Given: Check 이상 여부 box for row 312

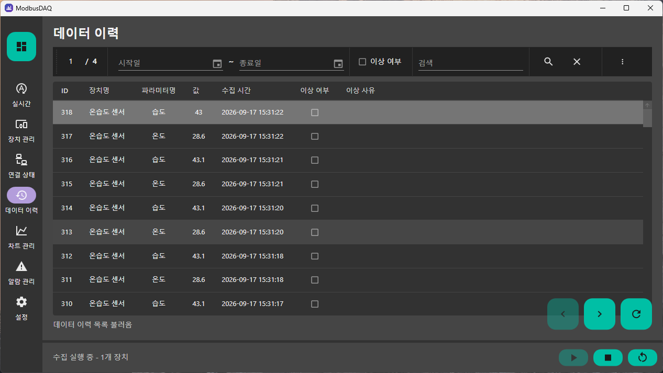Looking at the screenshot, I should (x=315, y=256).
